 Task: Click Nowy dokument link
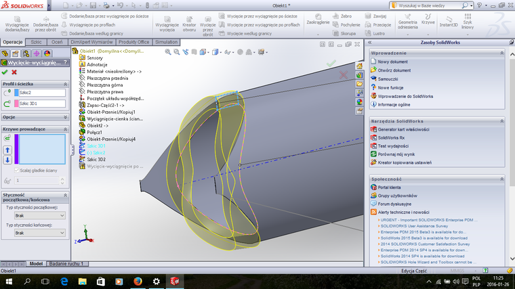pos(392,62)
